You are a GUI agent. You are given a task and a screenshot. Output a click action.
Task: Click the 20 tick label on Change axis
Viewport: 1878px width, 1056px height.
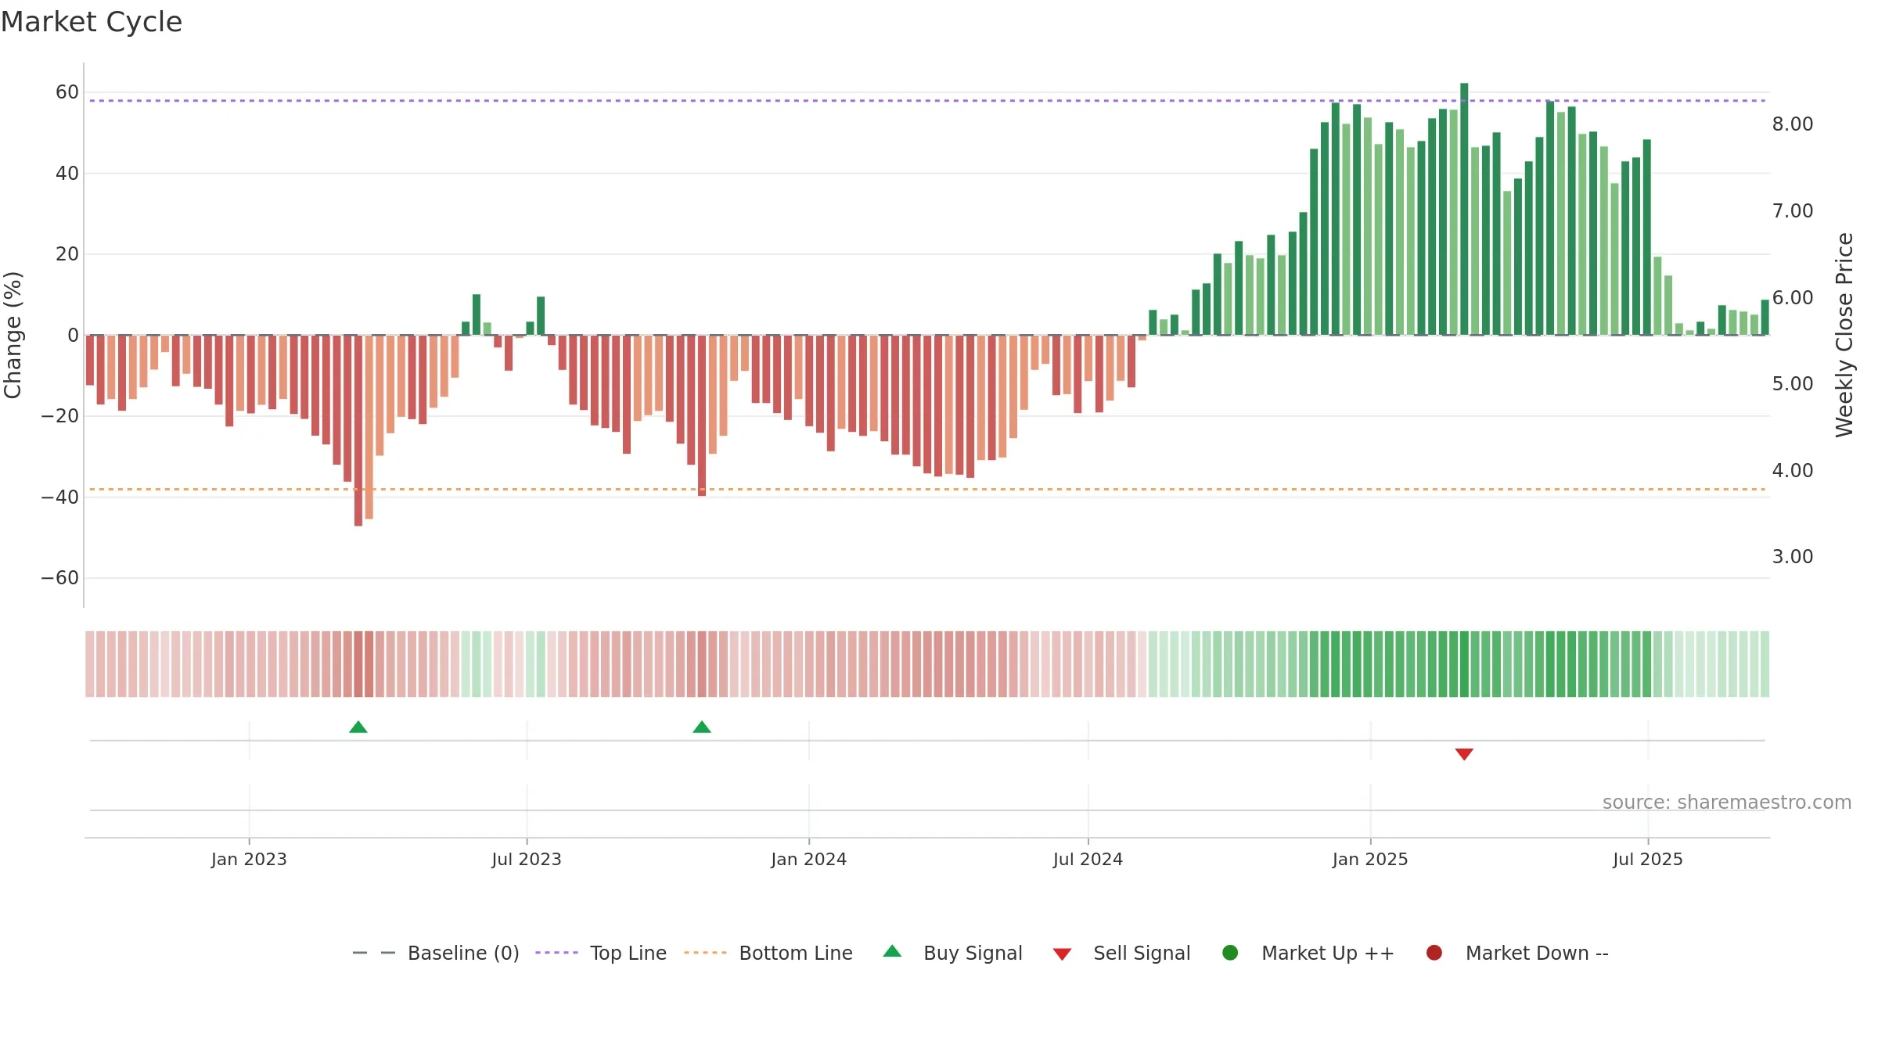point(67,254)
